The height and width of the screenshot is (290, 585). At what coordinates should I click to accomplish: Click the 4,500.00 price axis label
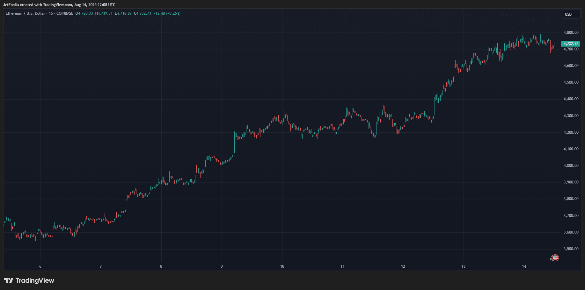pyautogui.click(x=571, y=82)
